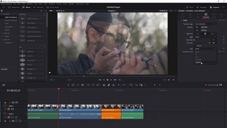The width and height of the screenshot is (227, 128).
Task: Open viewer zoom percentage dropdown
Action: (x=52, y=11)
